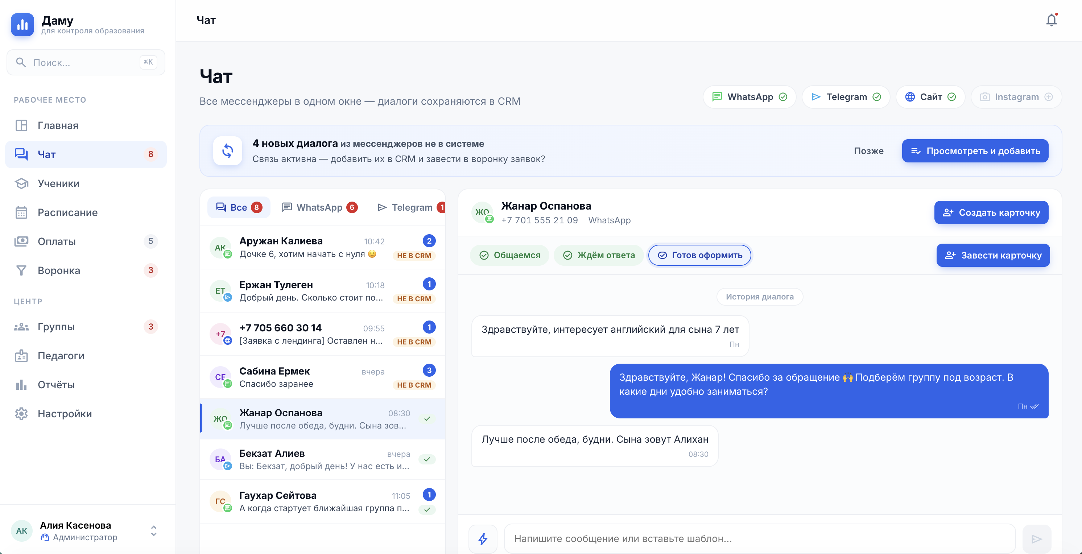Click the Даму logo icon
This screenshot has width=1082, height=554.
point(22,25)
